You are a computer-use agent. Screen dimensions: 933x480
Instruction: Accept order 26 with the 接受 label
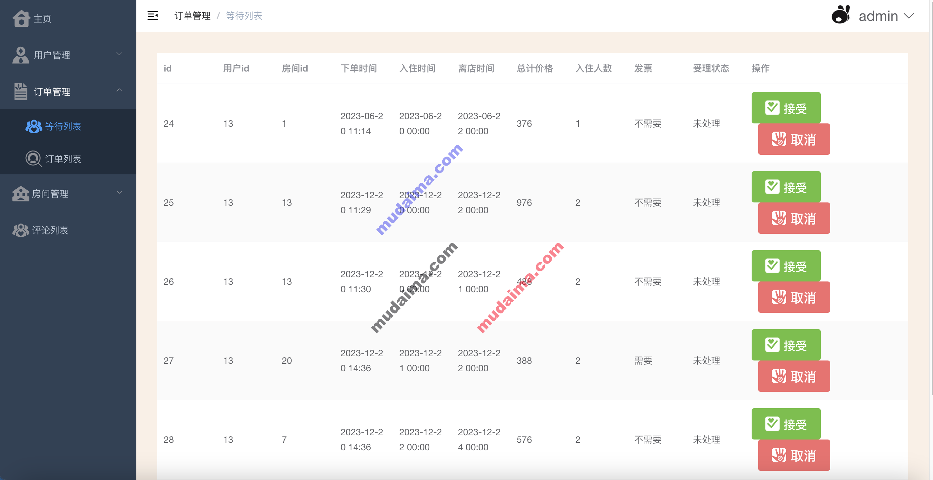(795, 266)
